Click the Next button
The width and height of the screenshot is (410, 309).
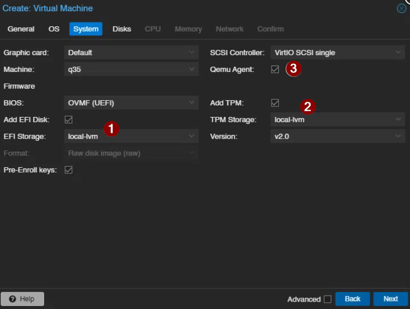coord(390,299)
